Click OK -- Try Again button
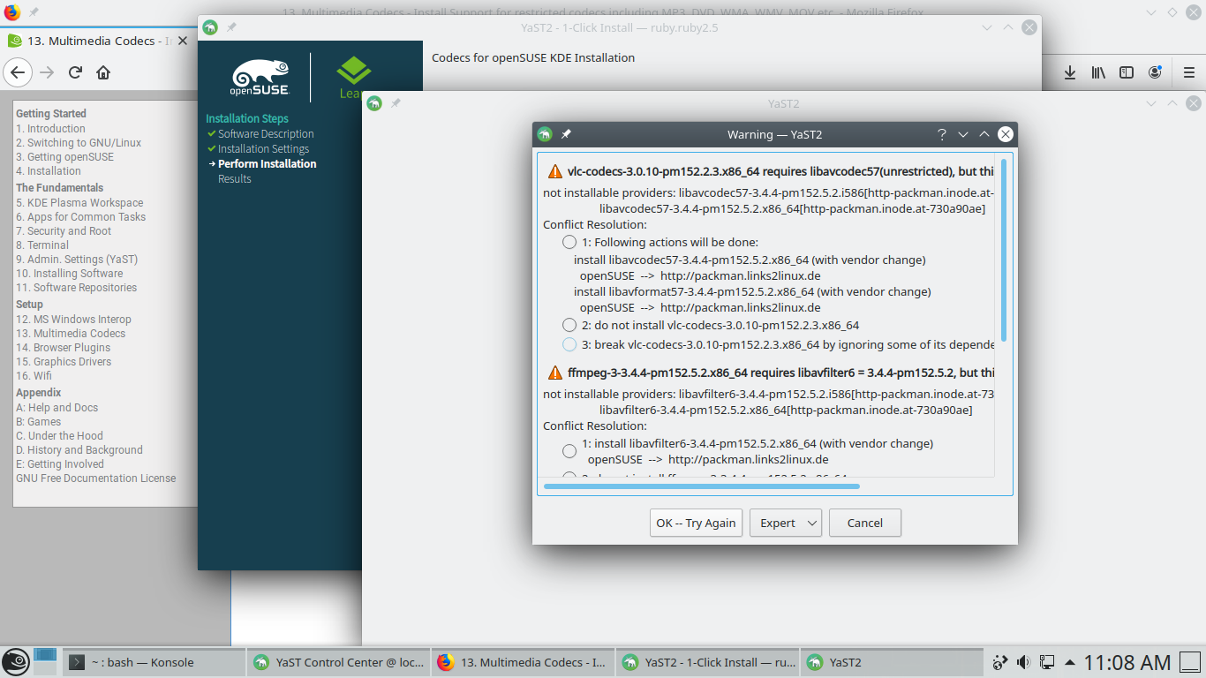 coord(696,523)
